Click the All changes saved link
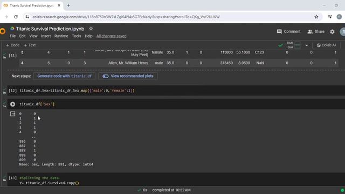Viewport: 345px width, 194px height. tap(112, 36)
